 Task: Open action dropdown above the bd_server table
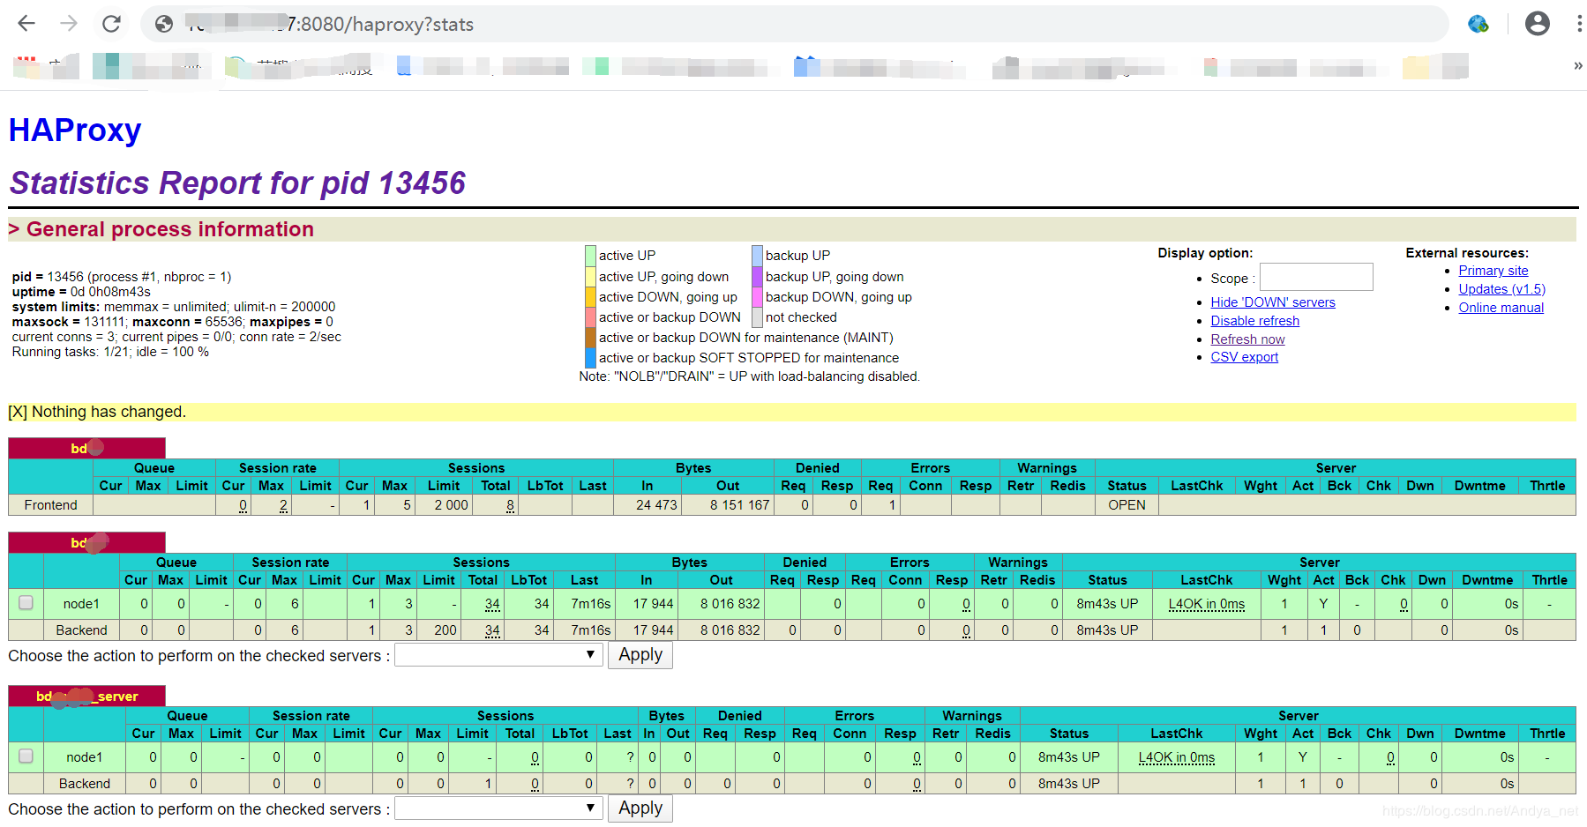[x=498, y=655]
